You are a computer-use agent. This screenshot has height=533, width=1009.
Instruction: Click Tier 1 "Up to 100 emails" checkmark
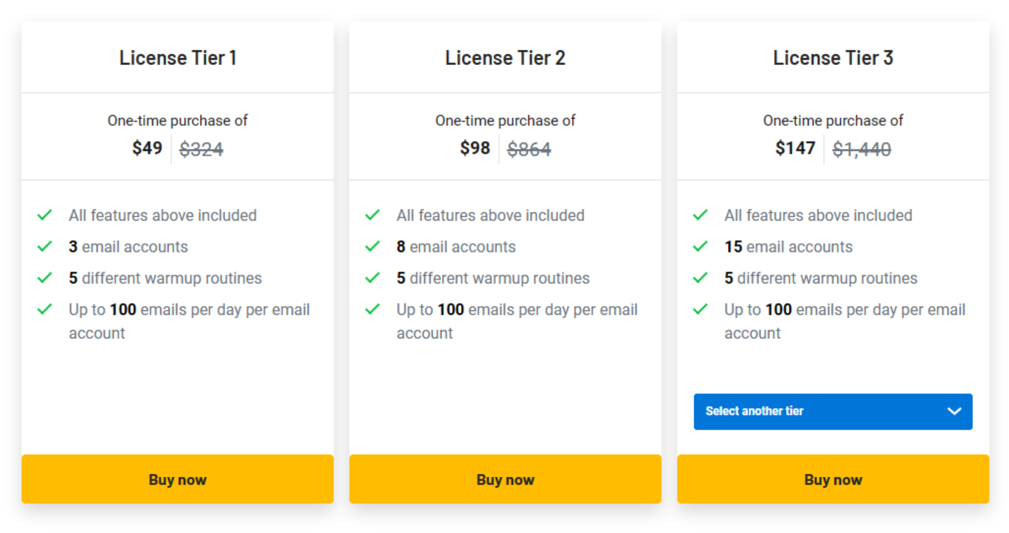[x=45, y=309]
